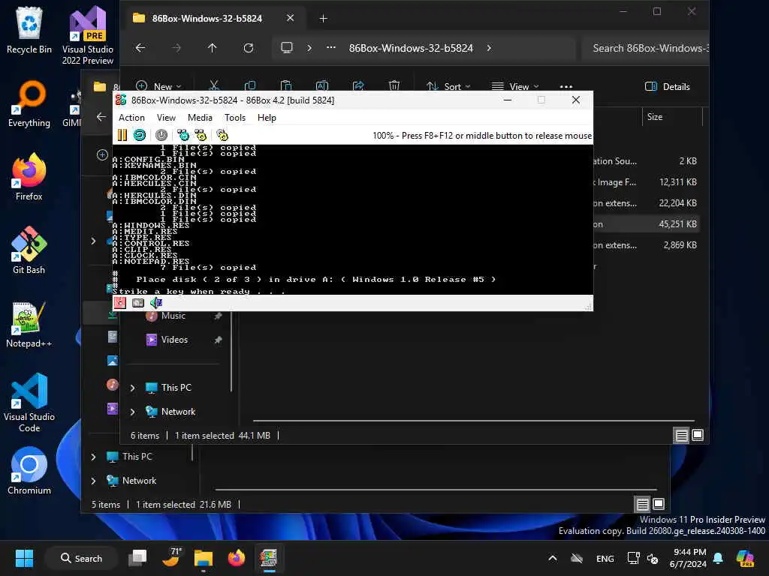Hard reset the 86Box machine
This screenshot has width=769, height=576.
tap(140, 135)
